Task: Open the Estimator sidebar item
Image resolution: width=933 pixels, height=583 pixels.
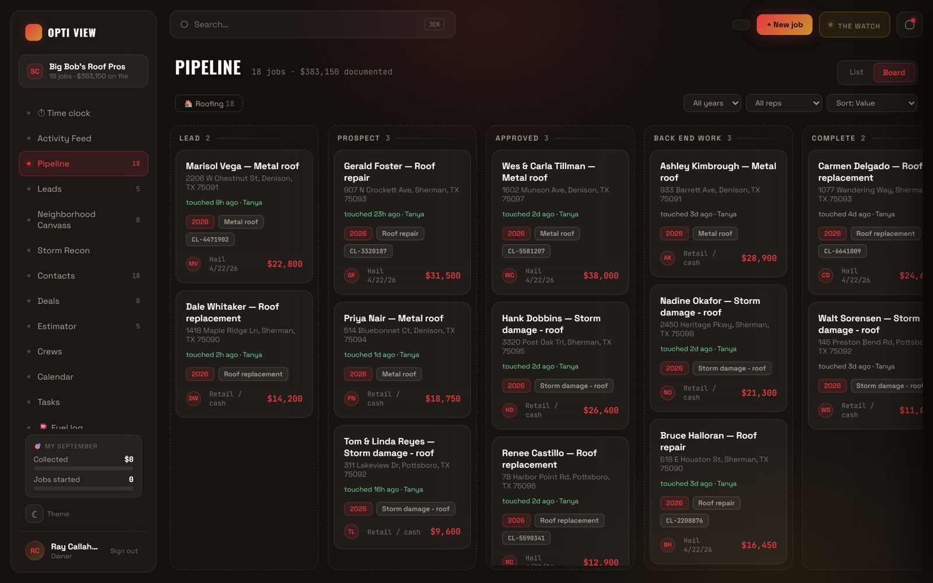Action: point(83,326)
